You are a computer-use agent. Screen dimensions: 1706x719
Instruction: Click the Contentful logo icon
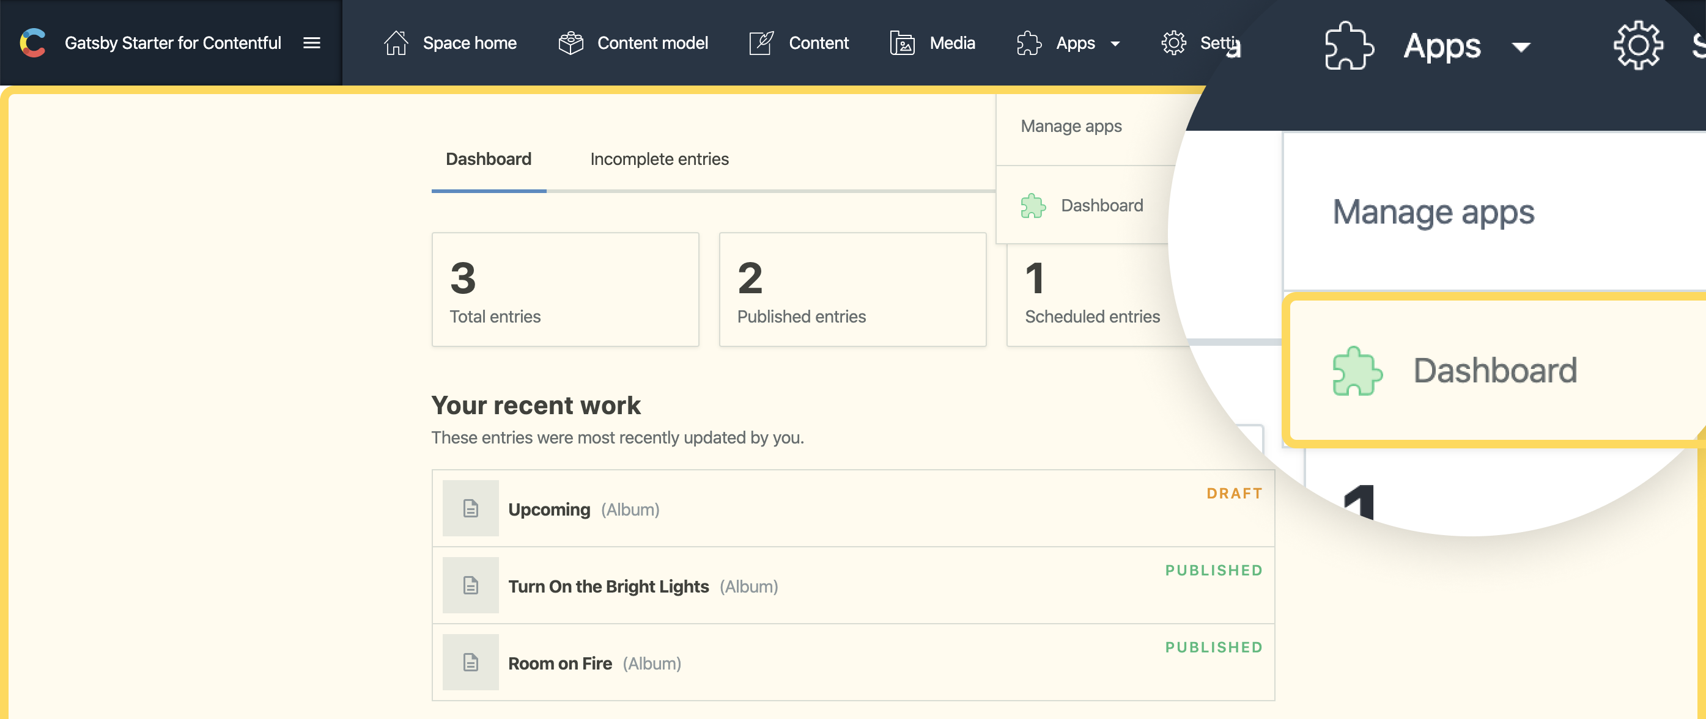click(32, 43)
